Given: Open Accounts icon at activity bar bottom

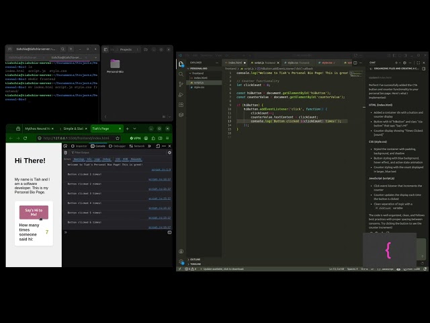Looking at the screenshot, I should tap(181, 251).
